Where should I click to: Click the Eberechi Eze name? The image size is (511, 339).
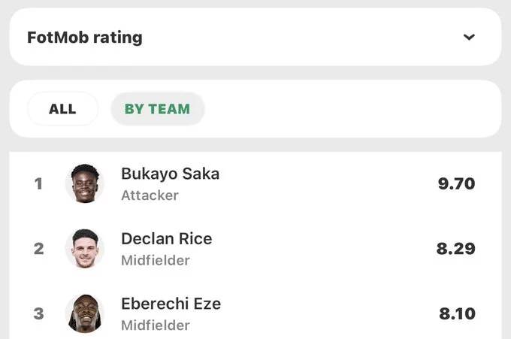pos(171,304)
